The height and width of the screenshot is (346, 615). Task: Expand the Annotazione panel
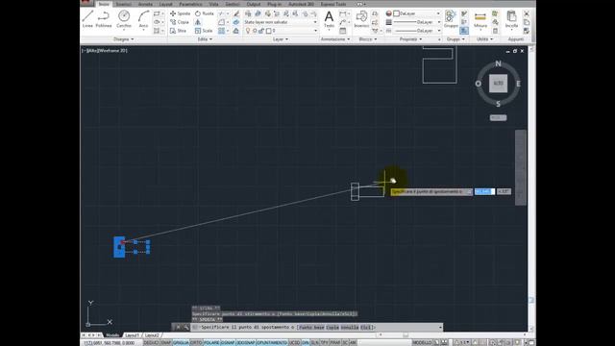[335, 39]
